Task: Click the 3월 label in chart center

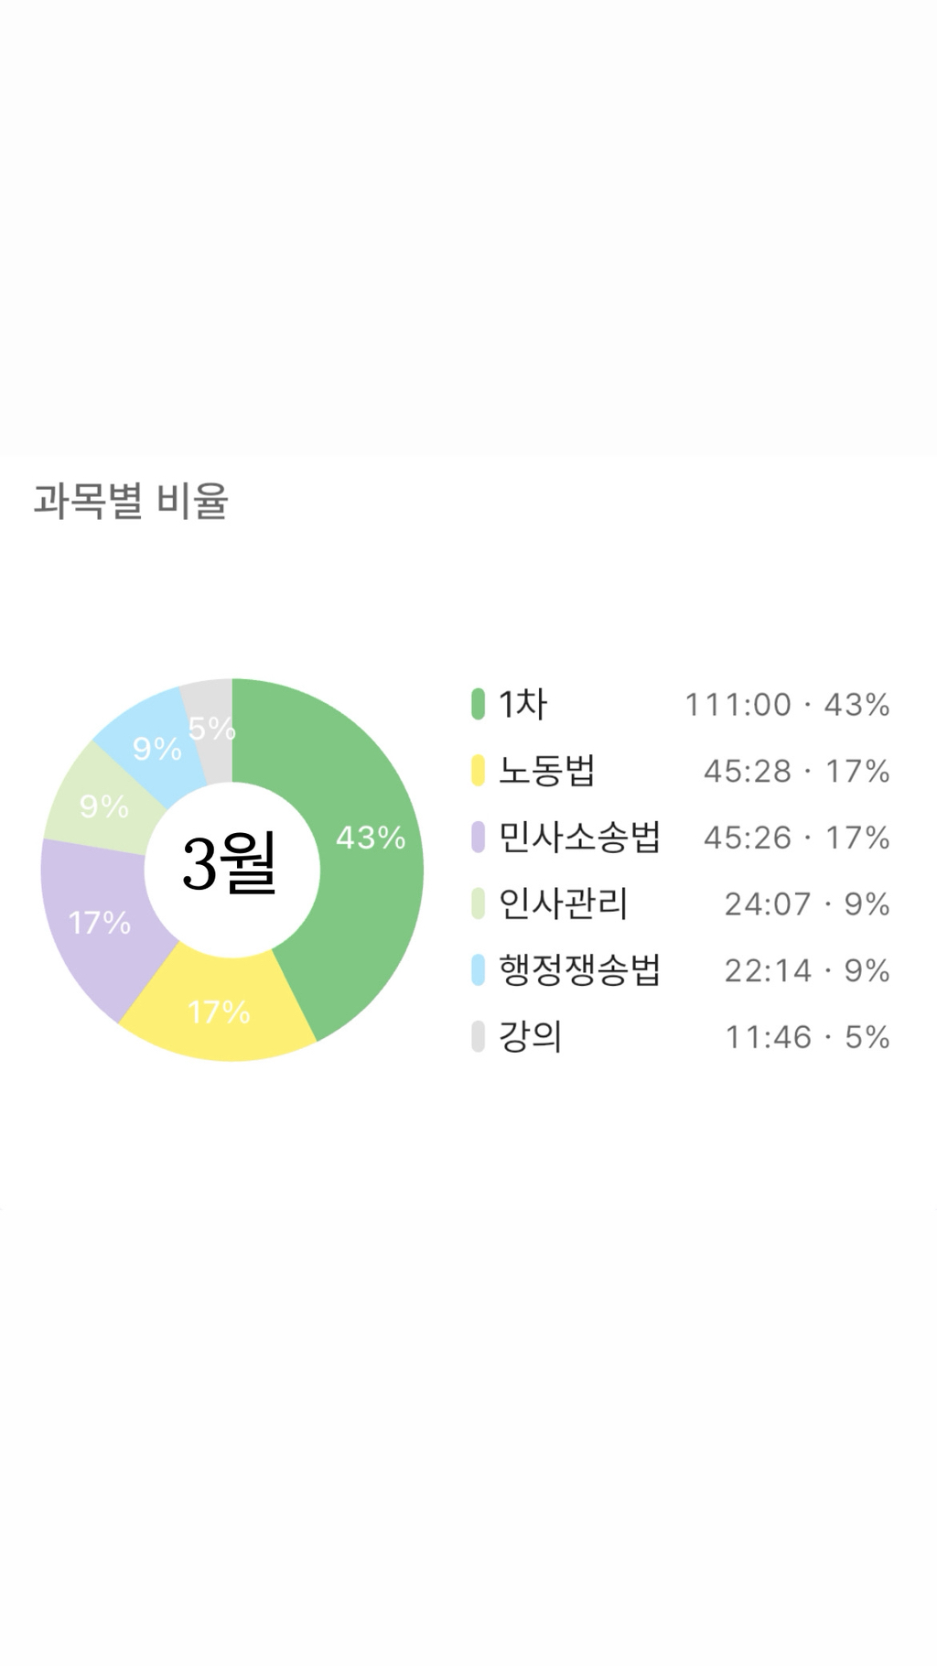Action: [230, 864]
